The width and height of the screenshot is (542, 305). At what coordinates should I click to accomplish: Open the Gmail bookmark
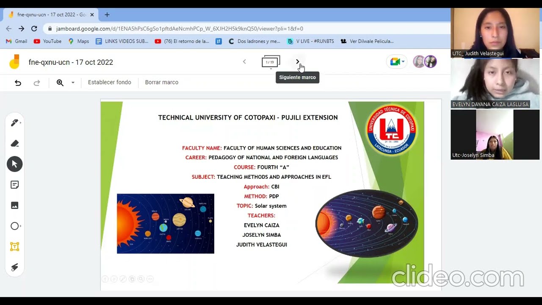17,41
